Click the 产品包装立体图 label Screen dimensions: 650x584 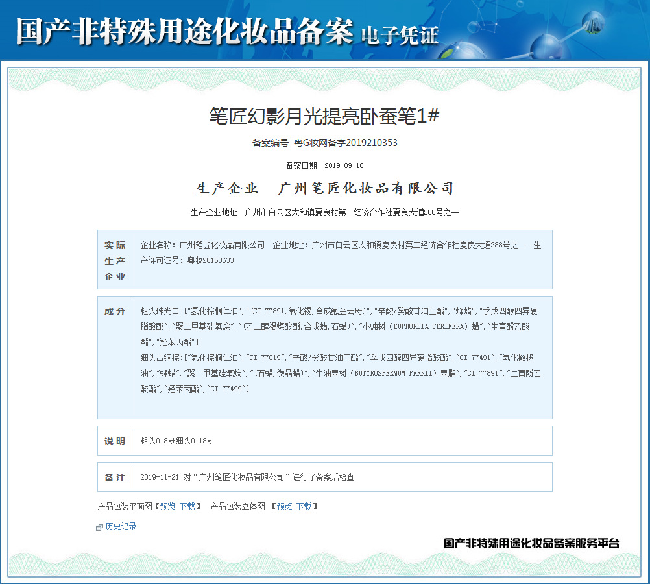238,506
